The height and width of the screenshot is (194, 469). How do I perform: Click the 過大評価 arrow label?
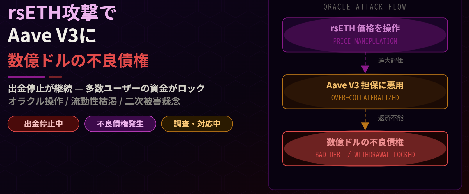[390, 60]
